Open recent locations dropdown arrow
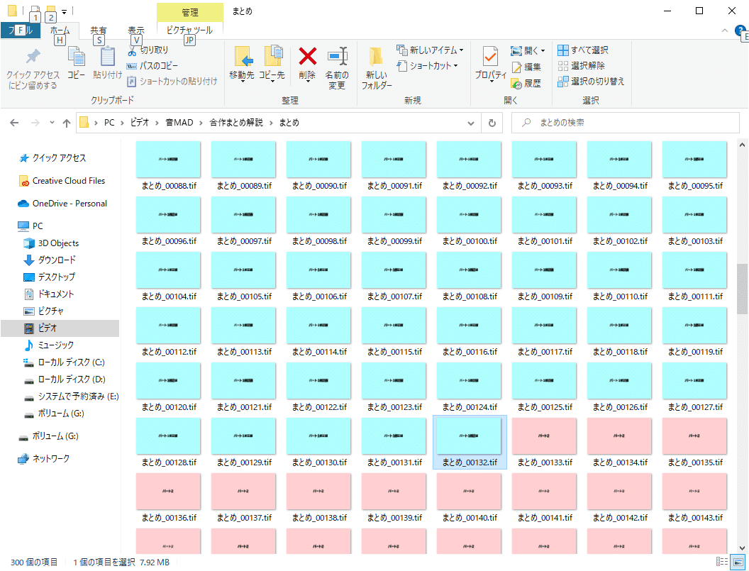 pyautogui.click(x=52, y=123)
